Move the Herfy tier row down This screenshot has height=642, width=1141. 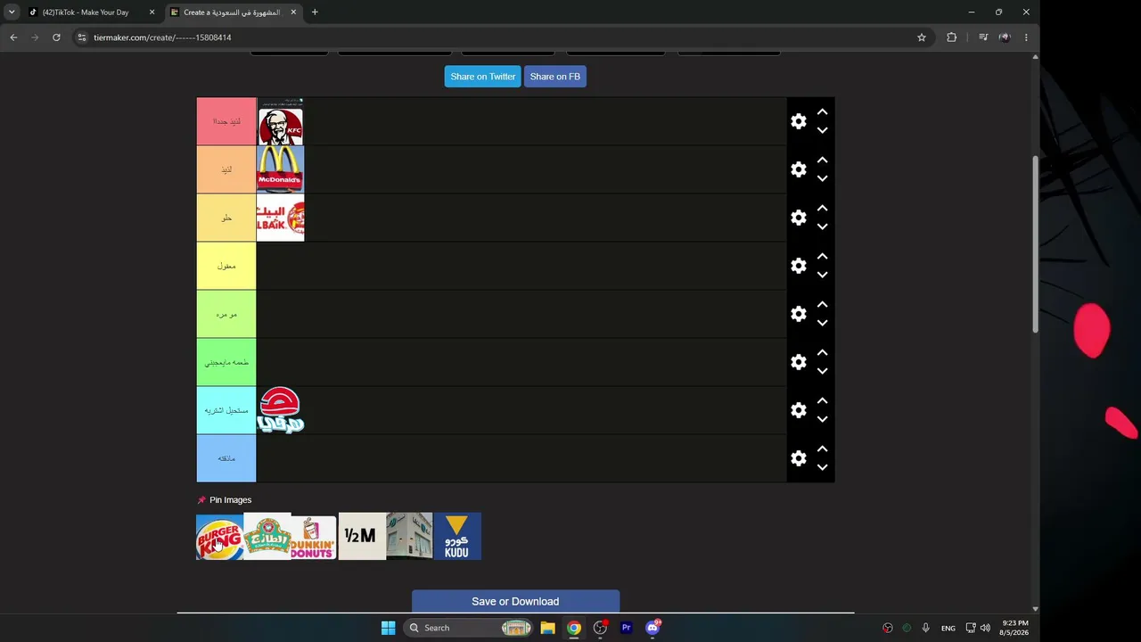pos(823,419)
